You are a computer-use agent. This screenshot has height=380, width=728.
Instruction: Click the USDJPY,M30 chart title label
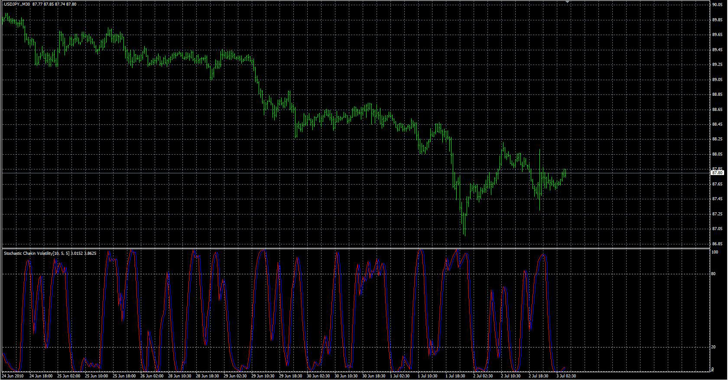click(x=16, y=4)
